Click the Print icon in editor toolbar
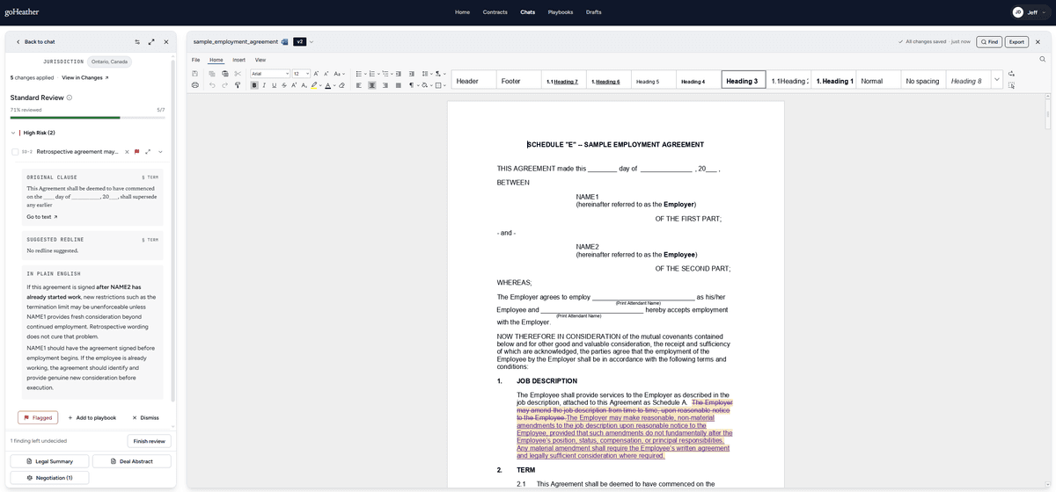Viewport: 1056px width, 492px height. point(194,85)
